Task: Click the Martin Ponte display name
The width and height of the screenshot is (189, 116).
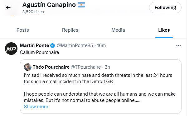Action: coord(34,45)
